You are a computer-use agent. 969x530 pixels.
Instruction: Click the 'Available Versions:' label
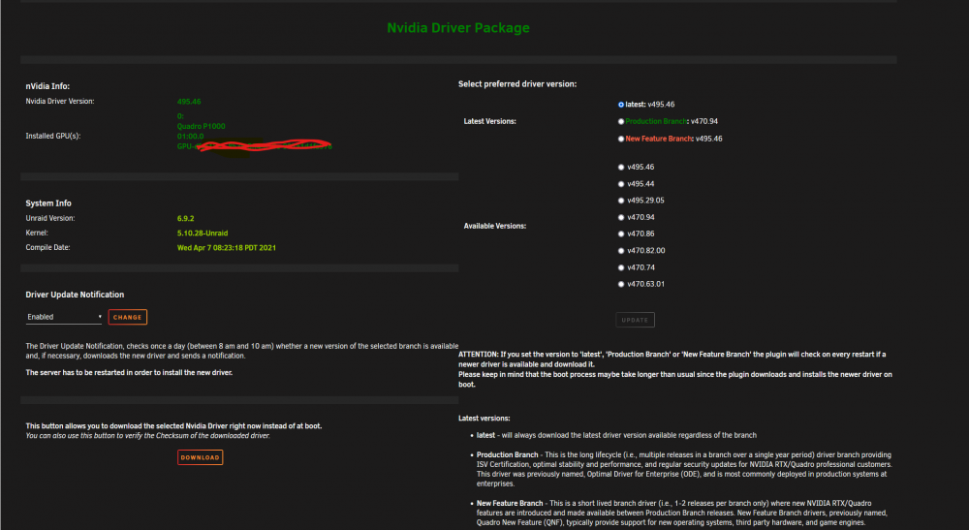[x=495, y=226]
